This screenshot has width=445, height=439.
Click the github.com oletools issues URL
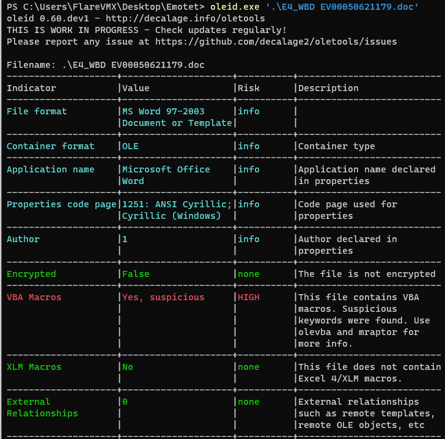[276, 42]
